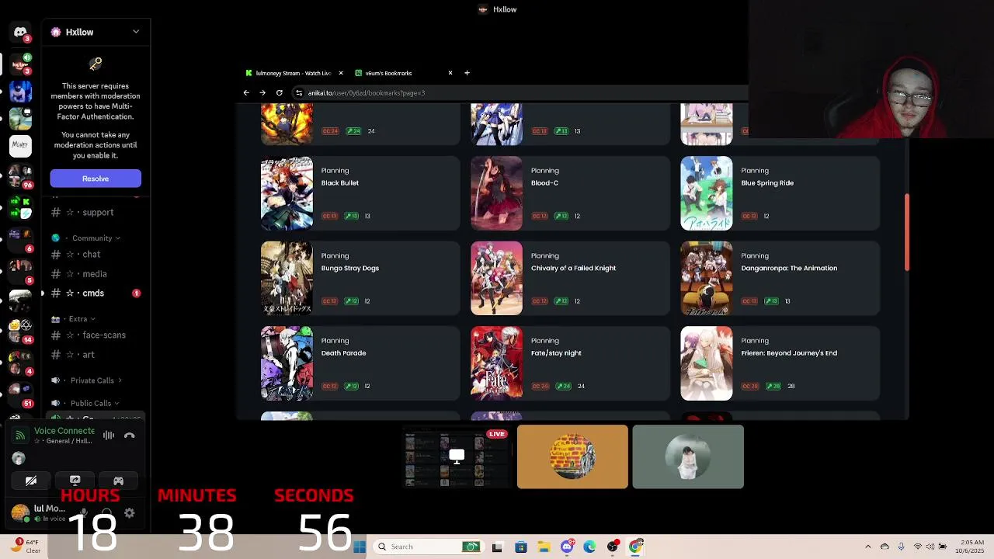Open Planning status above Black Bullet
The width and height of the screenshot is (994, 559).
[x=335, y=171]
